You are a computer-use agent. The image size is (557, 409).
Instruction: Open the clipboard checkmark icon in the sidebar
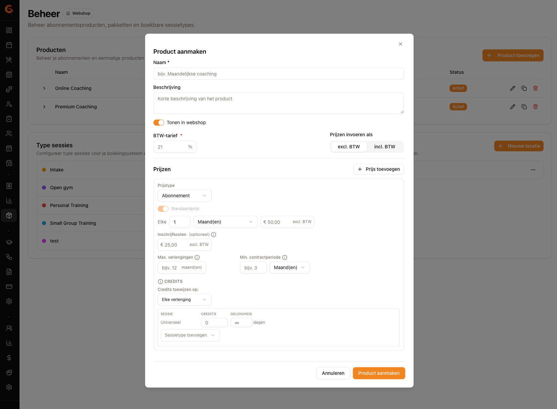pos(9,119)
